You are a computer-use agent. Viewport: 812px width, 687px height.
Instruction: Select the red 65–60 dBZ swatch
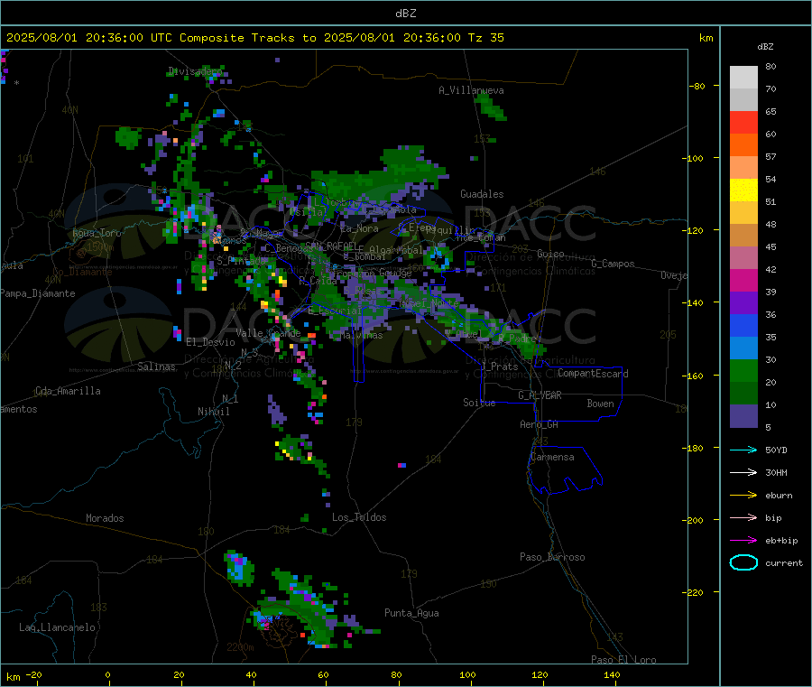pos(743,122)
